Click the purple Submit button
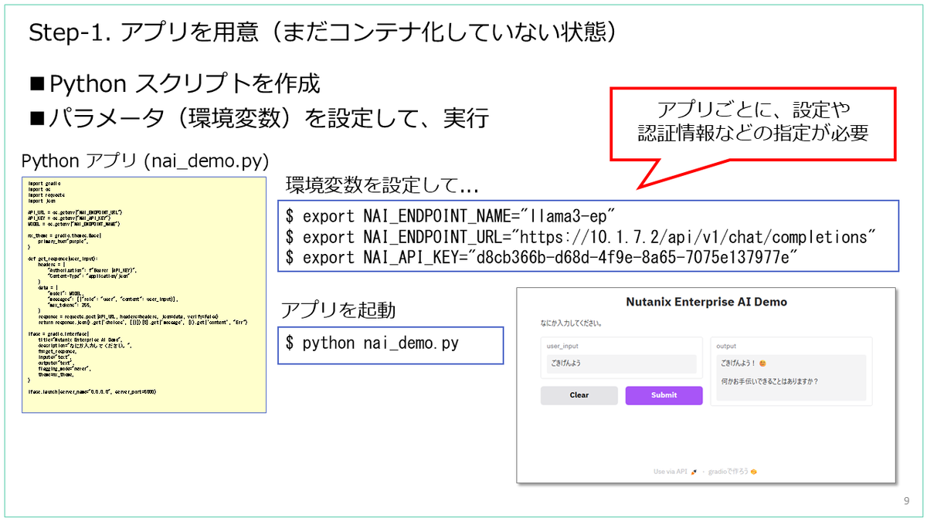The image size is (927, 521). (664, 395)
